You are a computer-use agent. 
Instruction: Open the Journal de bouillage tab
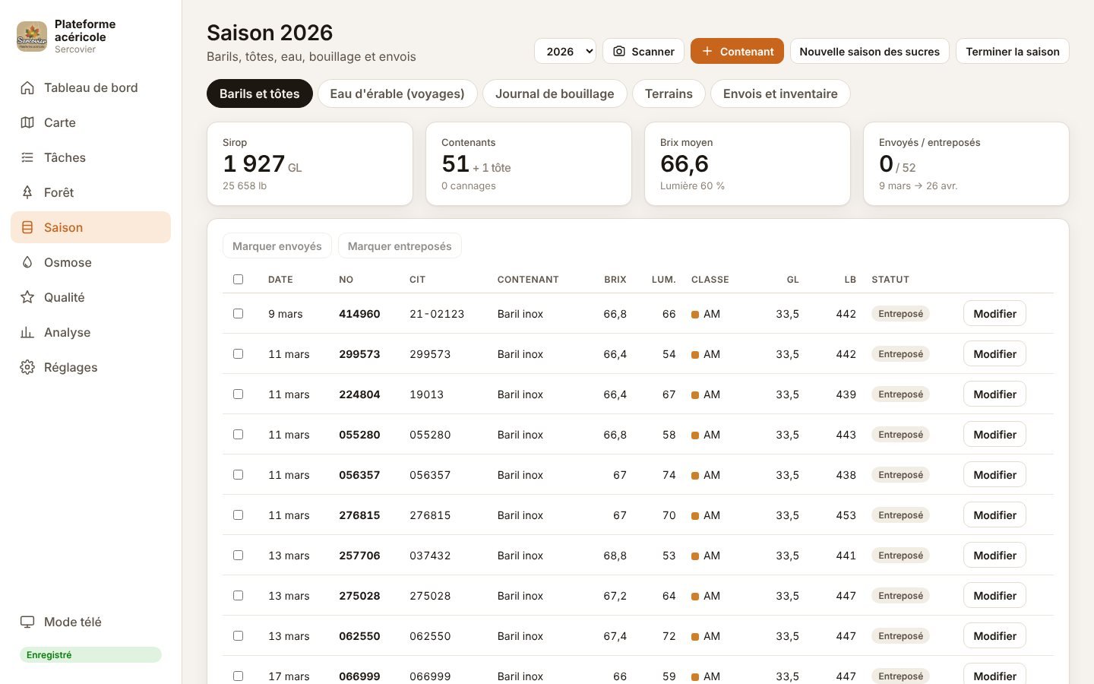pyautogui.click(x=555, y=93)
